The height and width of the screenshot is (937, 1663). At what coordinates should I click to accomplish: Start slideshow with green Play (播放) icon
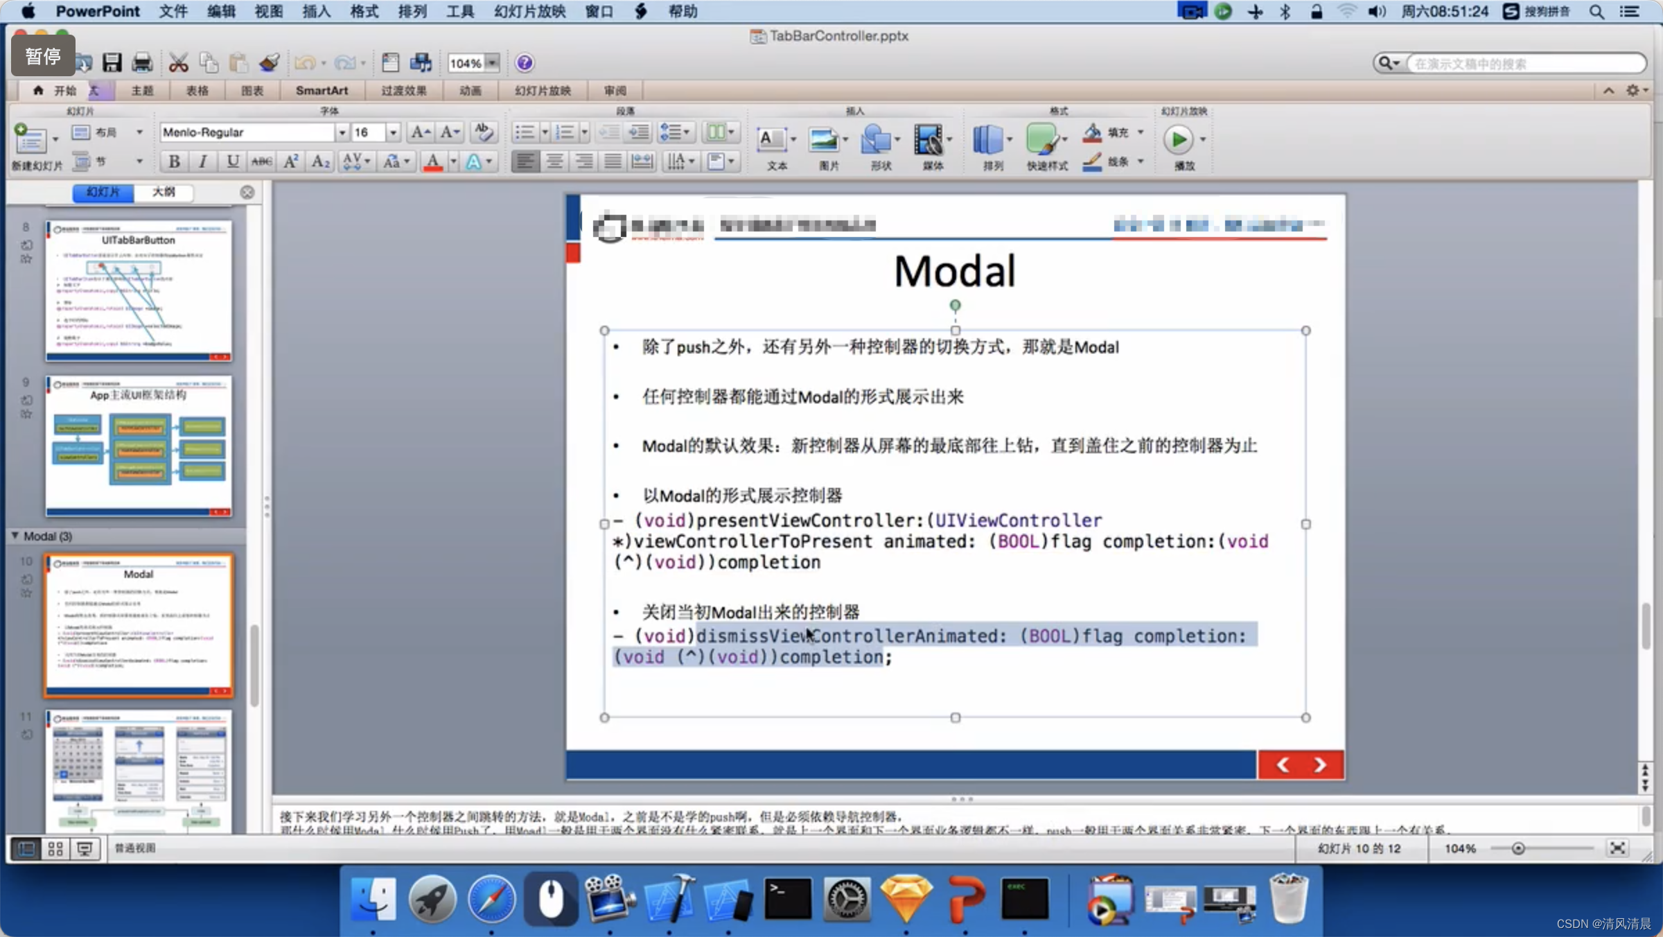tap(1178, 140)
